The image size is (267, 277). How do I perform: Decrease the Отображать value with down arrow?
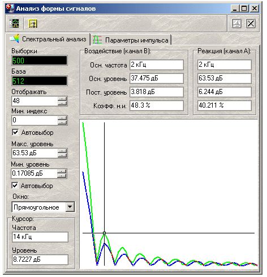pyautogui.click(x=62, y=103)
